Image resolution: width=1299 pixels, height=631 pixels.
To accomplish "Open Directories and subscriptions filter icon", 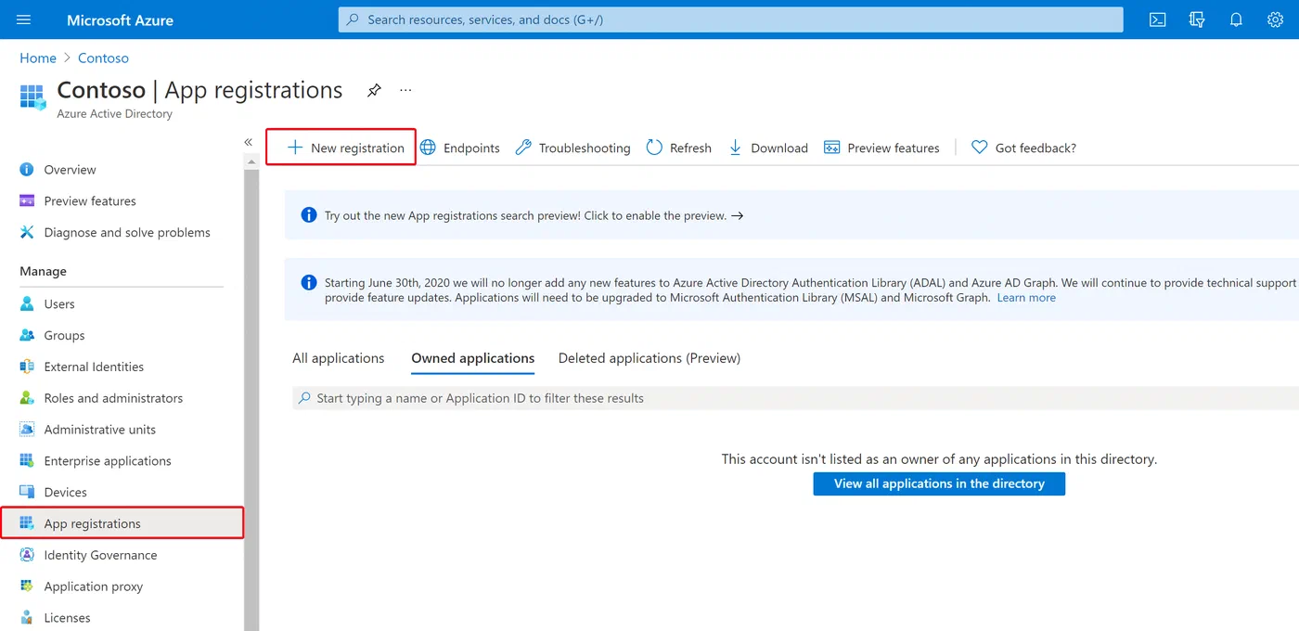I will point(1197,19).
